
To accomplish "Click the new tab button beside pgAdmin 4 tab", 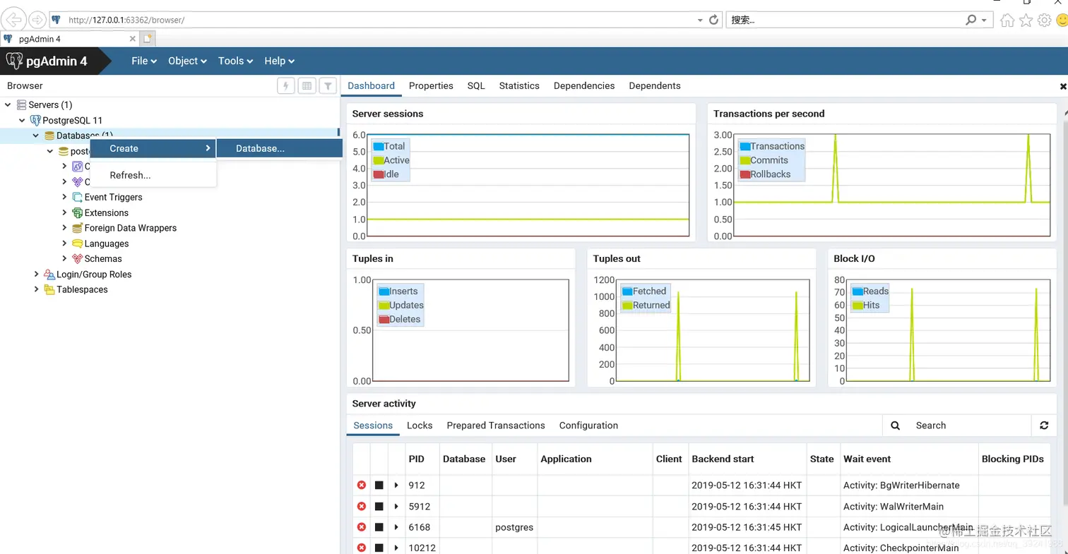I will click(x=148, y=39).
